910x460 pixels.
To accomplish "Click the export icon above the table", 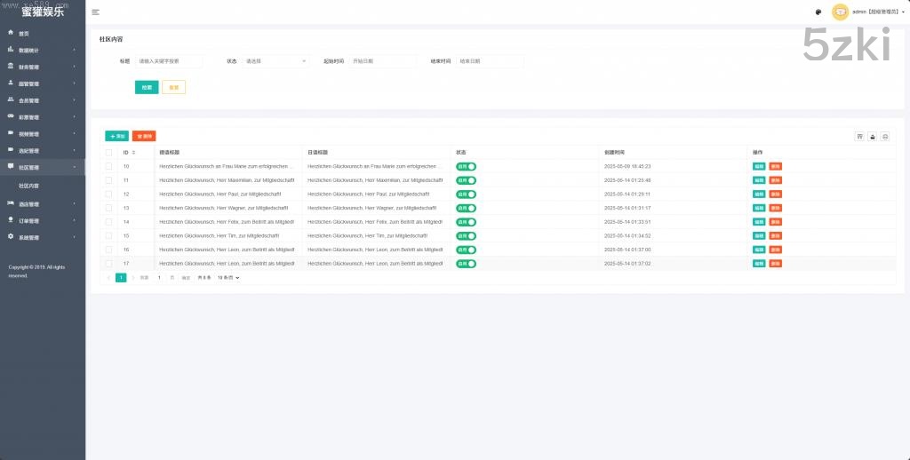I will tap(873, 136).
